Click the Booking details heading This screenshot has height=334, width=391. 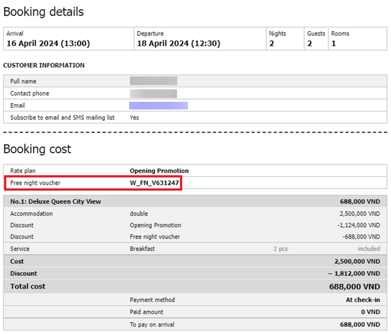click(x=43, y=12)
